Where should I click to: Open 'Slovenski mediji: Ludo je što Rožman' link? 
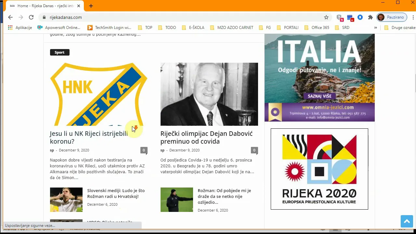116,193
